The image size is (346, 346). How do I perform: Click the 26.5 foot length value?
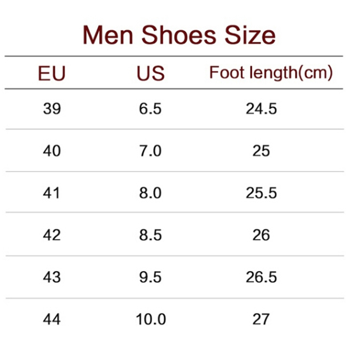point(261,277)
